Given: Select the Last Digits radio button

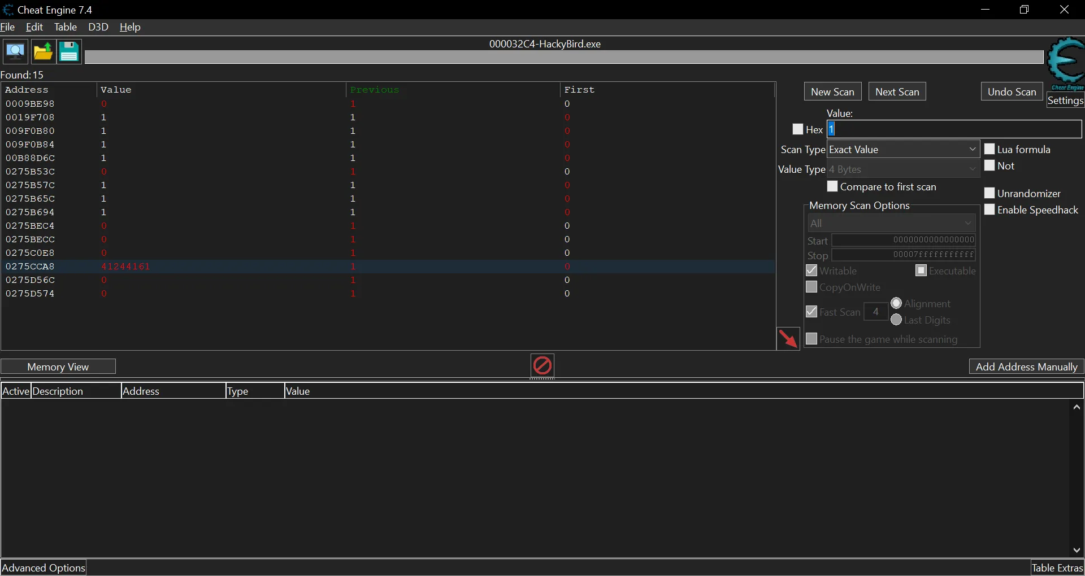Looking at the screenshot, I should 896,320.
